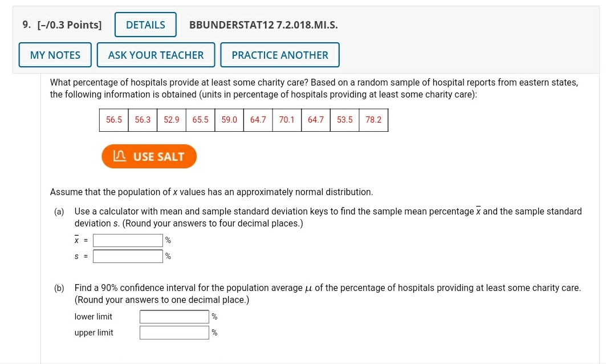Select the data value 52.9
This screenshot has height=364, width=606.
171,120
